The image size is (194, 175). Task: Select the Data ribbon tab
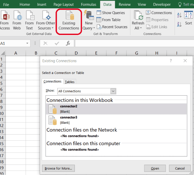tap(107, 5)
